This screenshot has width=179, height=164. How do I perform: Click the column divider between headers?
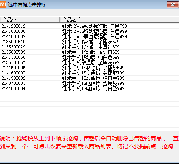(x=60, y=20)
